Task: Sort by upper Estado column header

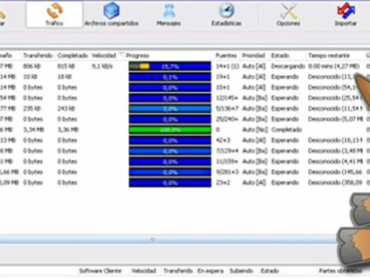Action: pyautogui.click(x=280, y=56)
